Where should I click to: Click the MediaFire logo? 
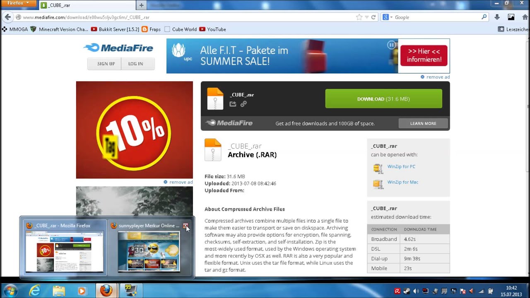click(x=118, y=48)
